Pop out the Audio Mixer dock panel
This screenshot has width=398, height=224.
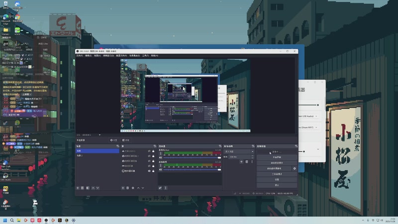220,146
